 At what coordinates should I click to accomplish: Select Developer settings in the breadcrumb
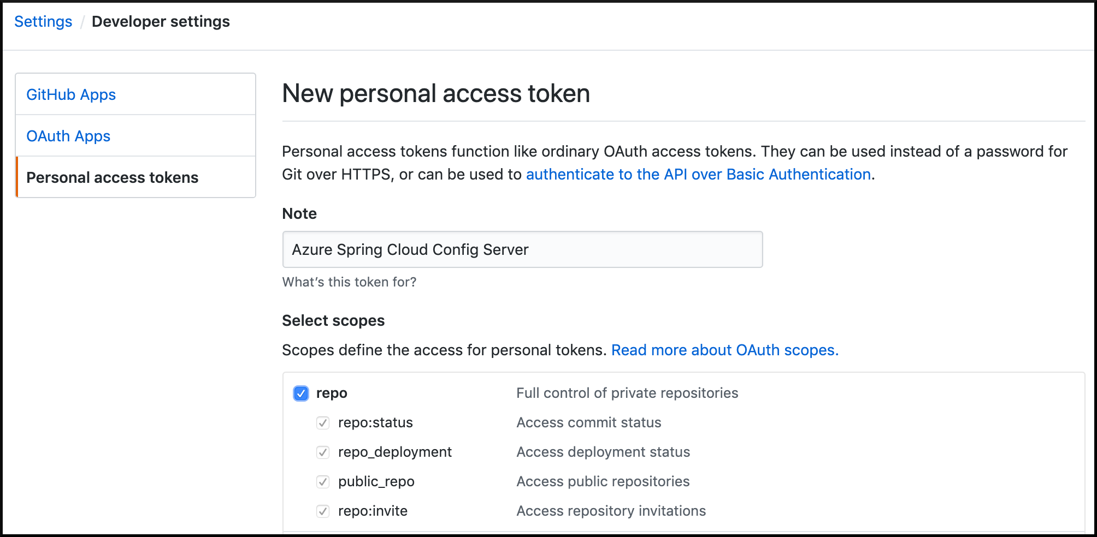tap(161, 21)
